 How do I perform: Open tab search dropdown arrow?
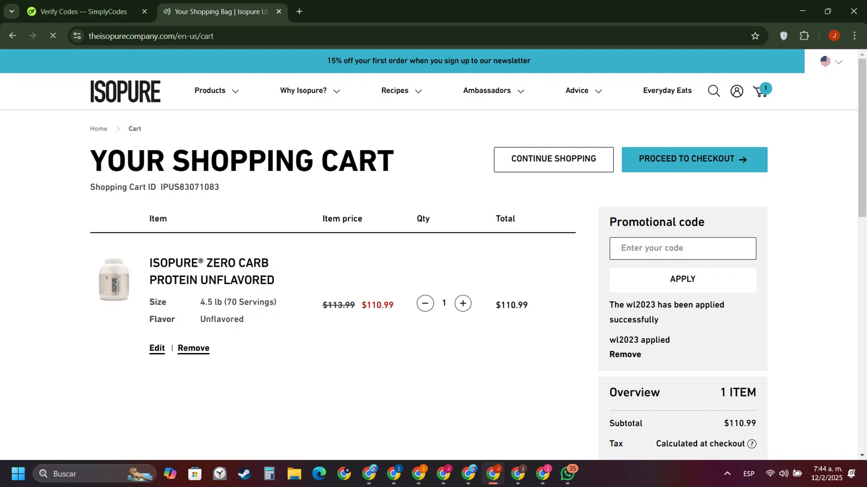[x=12, y=12]
